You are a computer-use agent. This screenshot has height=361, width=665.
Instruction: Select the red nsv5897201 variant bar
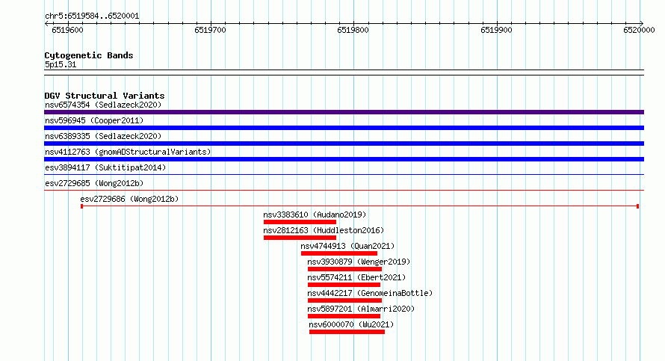pyautogui.click(x=344, y=316)
